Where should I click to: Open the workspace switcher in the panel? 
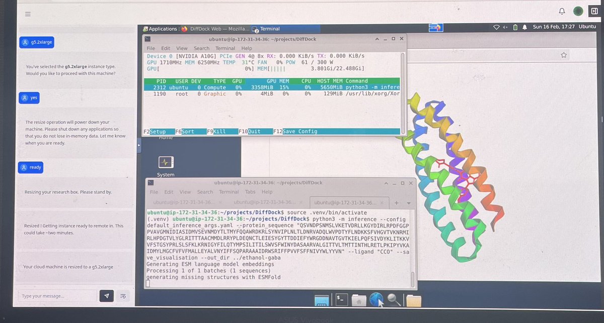436,27
